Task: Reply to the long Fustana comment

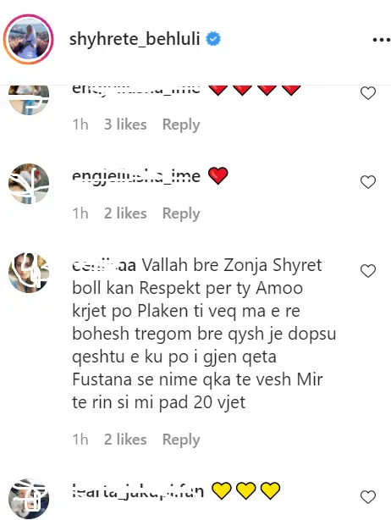Action: (181, 440)
